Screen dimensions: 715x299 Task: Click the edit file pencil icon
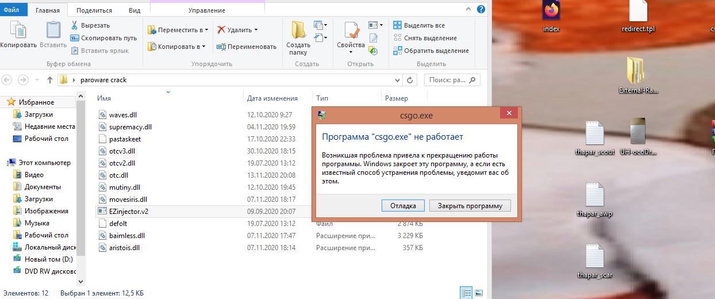click(x=373, y=38)
